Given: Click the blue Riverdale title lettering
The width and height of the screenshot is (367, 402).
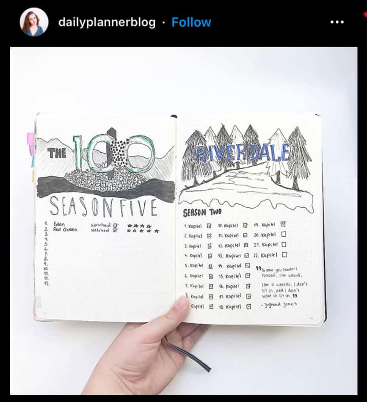Looking at the screenshot, I should coord(243,153).
